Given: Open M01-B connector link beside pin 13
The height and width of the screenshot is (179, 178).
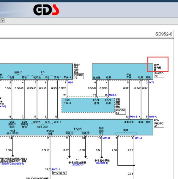Looking at the screenshot, I should (134, 117).
